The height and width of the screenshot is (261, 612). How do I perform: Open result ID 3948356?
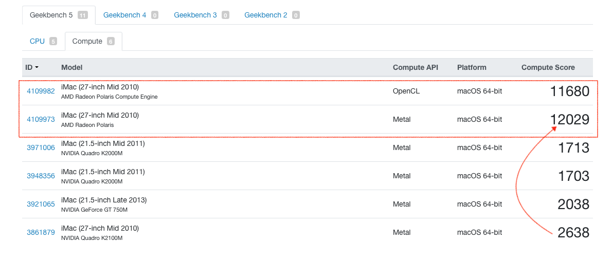pyautogui.click(x=41, y=176)
